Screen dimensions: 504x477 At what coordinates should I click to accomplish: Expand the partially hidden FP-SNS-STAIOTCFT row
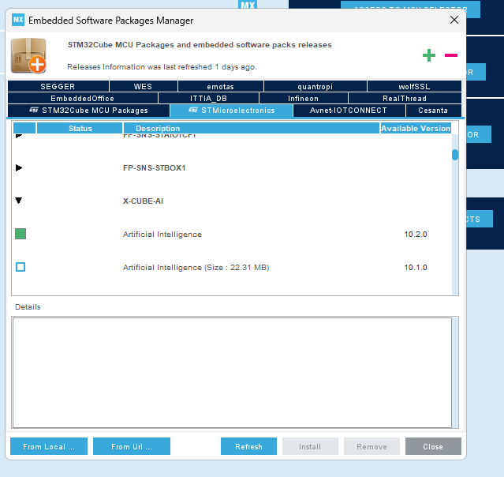point(19,136)
